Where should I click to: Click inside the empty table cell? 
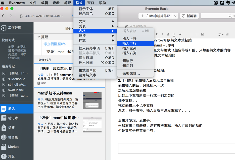176,148
